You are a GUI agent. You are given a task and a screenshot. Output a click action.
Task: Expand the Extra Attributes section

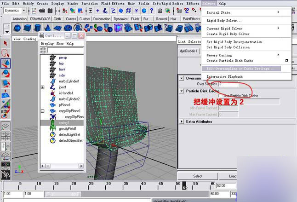(182, 121)
